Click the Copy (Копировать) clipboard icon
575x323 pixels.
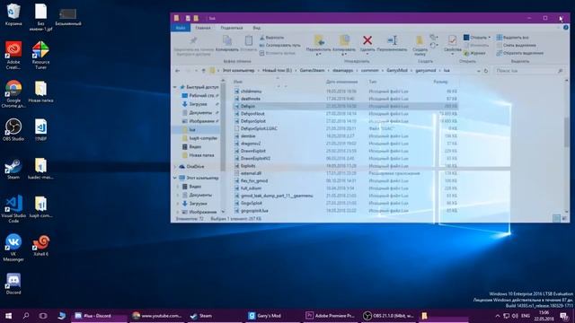pos(227,40)
